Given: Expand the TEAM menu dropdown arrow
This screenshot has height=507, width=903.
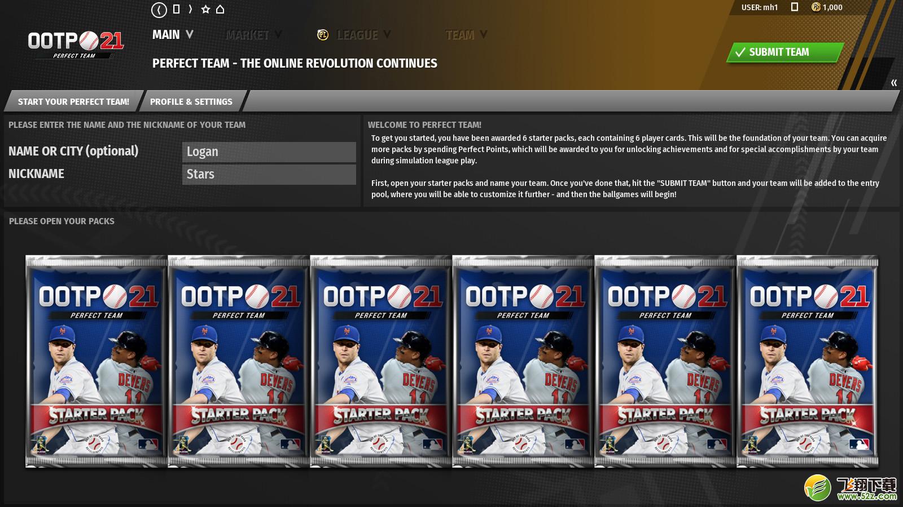Looking at the screenshot, I should (x=483, y=34).
